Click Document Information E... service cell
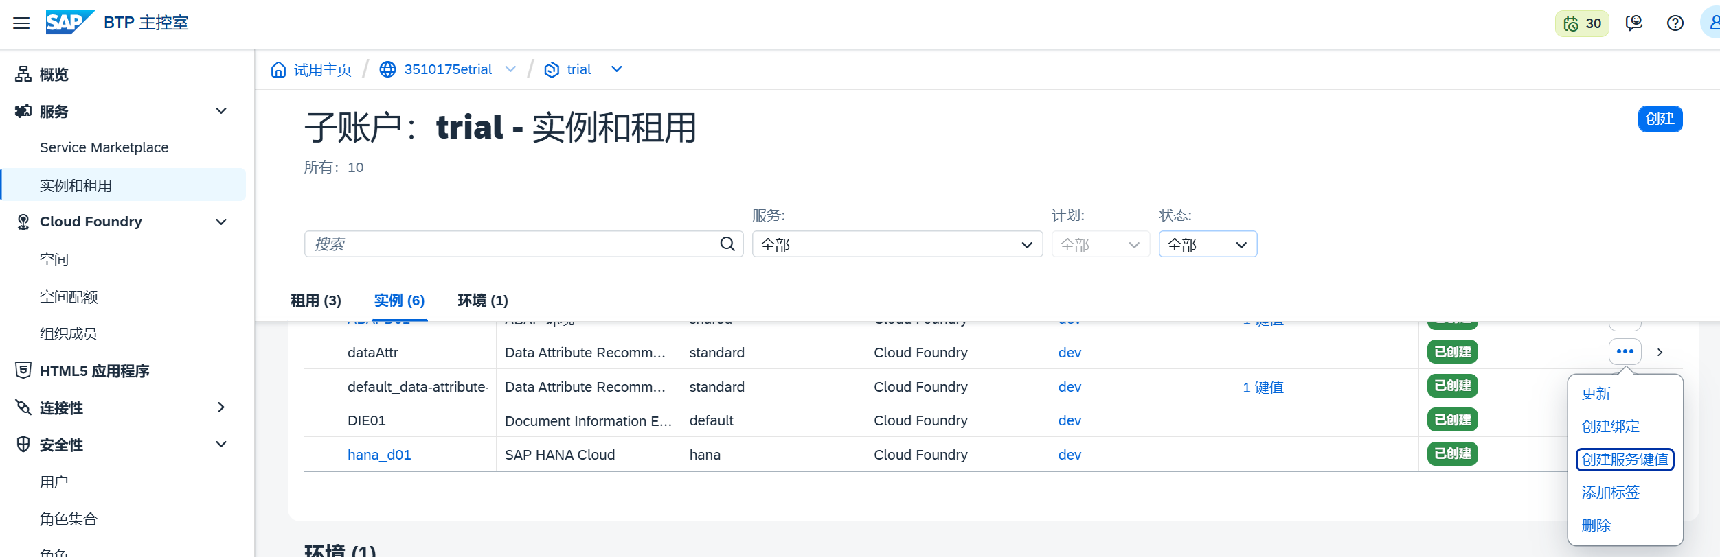 (588, 421)
